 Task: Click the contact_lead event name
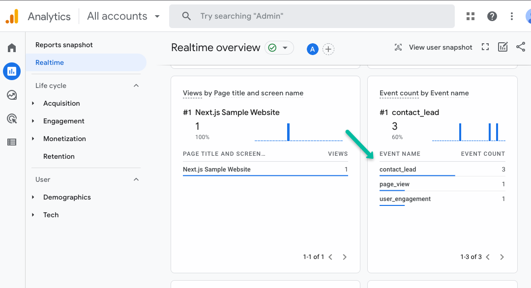pos(398,170)
